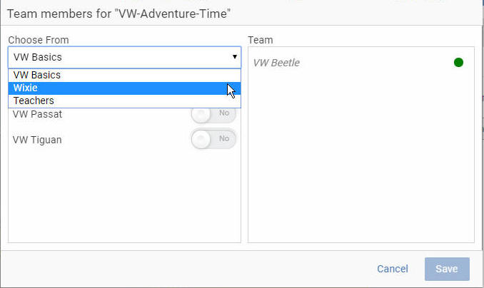This screenshot has width=484, height=288.
Task: Click the knob of VW Tiguan switch
Action: click(201, 139)
